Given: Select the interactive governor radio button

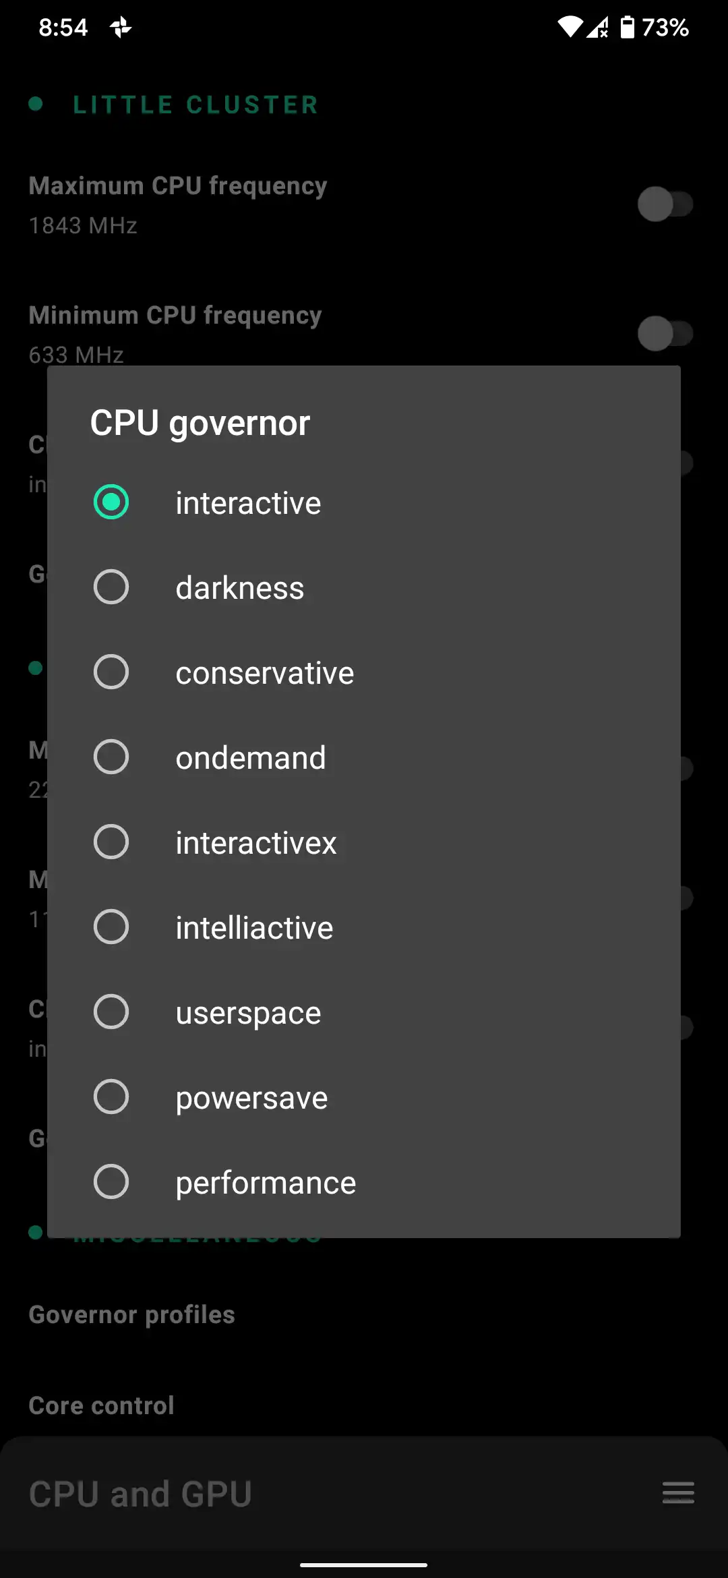Looking at the screenshot, I should 111,502.
